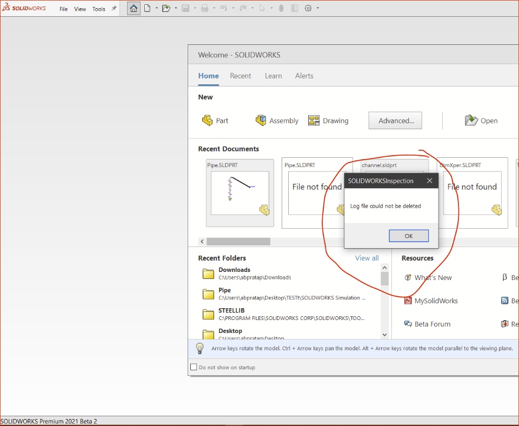
Task: Click the Redo toolbar icon
Action: [x=243, y=8]
